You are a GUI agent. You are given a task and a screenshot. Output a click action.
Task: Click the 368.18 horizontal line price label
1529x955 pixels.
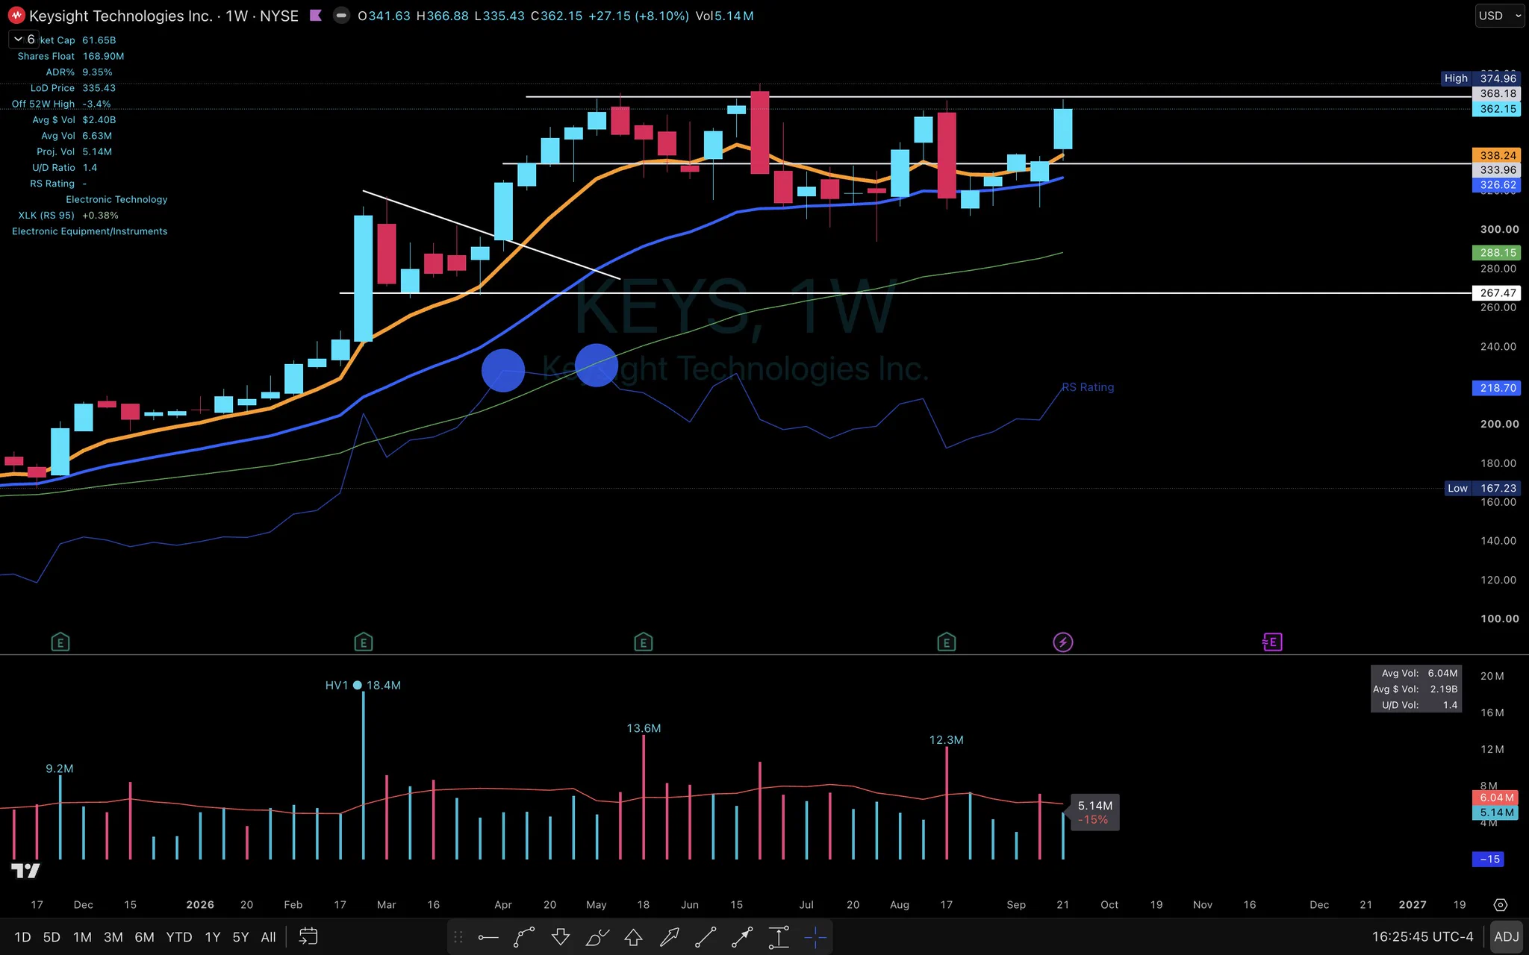point(1497,93)
